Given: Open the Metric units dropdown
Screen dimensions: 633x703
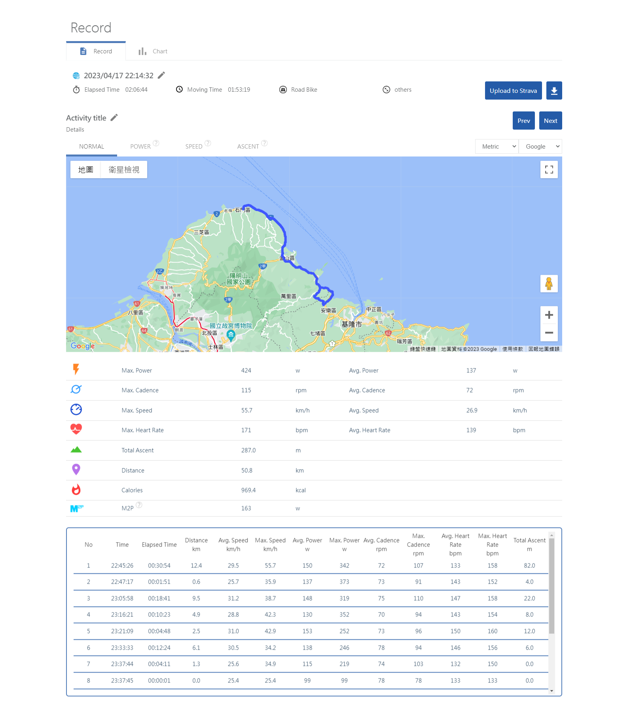Looking at the screenshot, I should tap(497, 146).
